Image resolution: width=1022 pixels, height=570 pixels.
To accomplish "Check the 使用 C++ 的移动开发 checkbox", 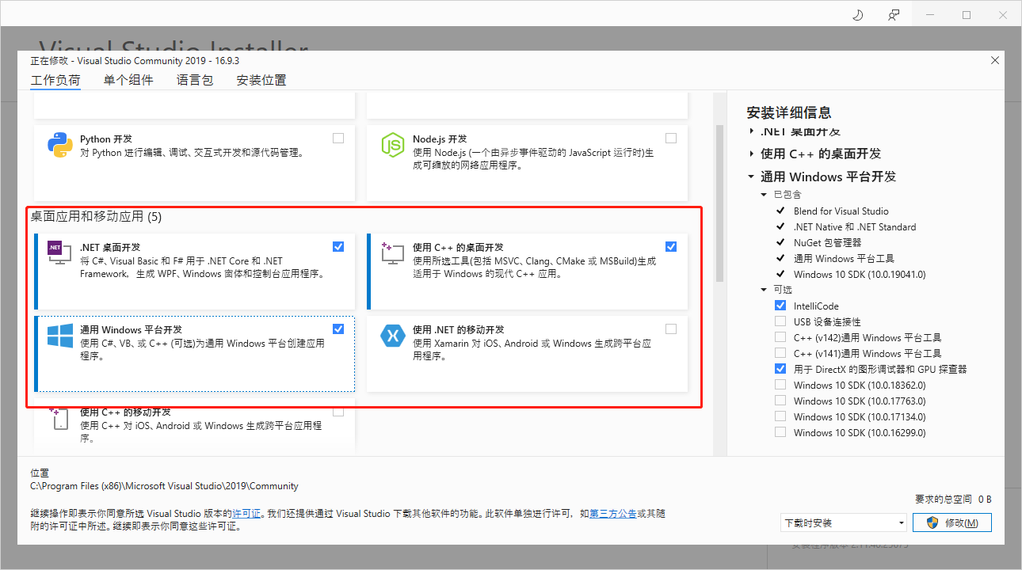I will click(338, 412).
